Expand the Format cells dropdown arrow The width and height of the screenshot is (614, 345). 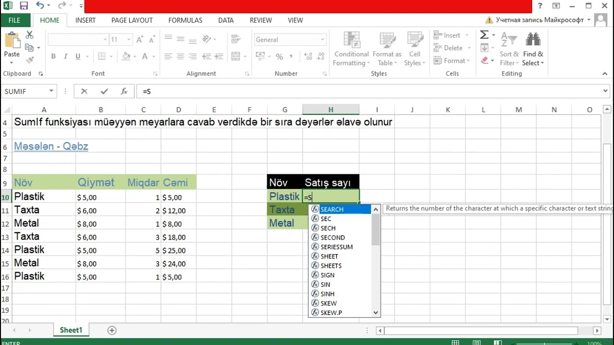point(469,61)
